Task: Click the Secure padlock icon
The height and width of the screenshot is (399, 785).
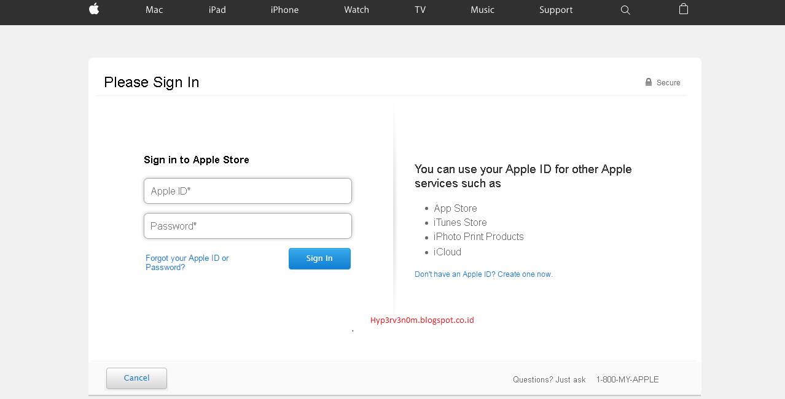Action: coord(649,82)
